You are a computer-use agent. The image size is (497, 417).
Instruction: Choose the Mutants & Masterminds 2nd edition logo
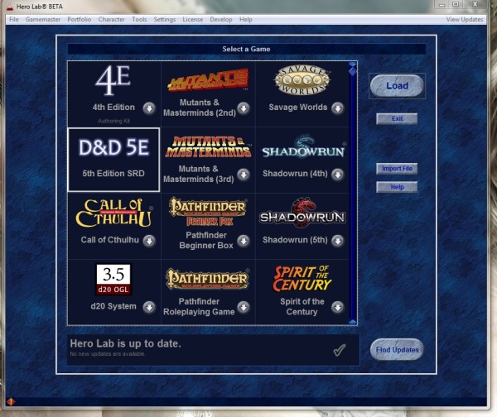pyautogui.click(x=208, y=80)
